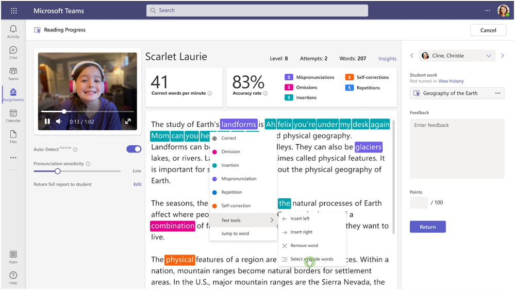Open the profile avatar menu
515x290 pixels.
coord(503,10)
